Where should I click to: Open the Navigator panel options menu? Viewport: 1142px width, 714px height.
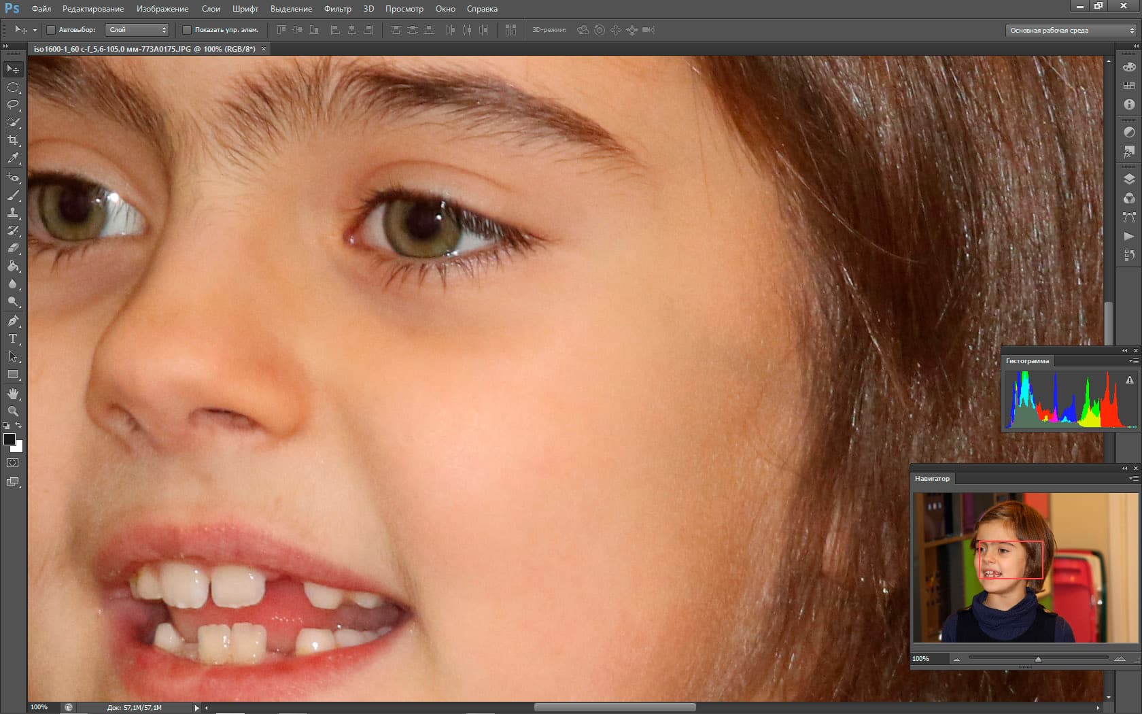click(x=1133, y=479)
